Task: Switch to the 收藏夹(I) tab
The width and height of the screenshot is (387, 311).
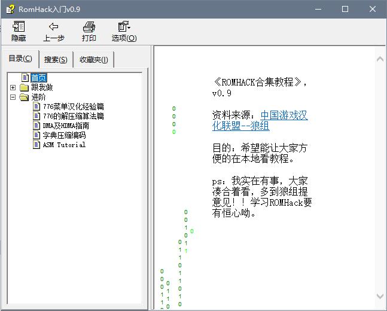Action: (x=94, y=60)
